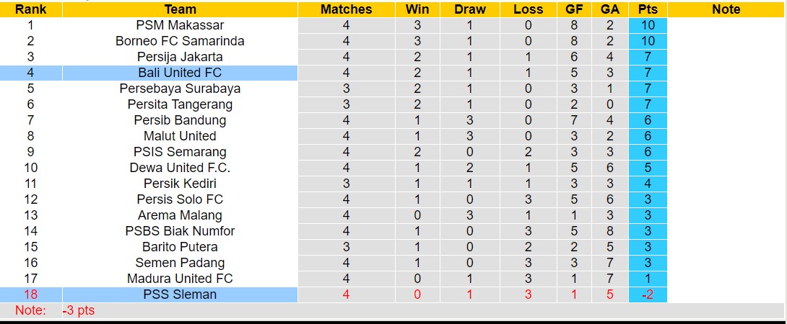Select the Arema Malang team name
This screenshot has height=324, width=787.
coord(180,215)
